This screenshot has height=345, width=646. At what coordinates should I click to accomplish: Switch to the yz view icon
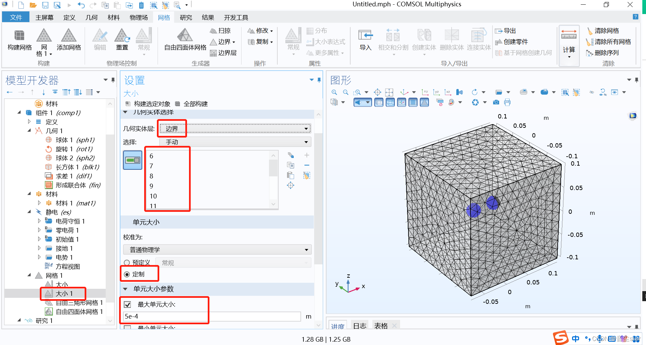(x=436, y=92)
